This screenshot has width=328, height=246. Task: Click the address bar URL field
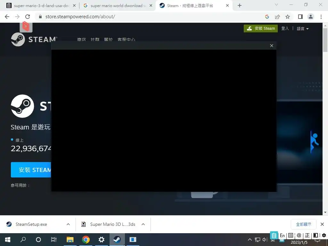click(151, 17)
